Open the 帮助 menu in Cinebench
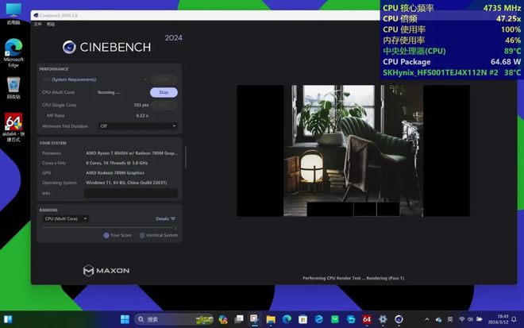 coord(51,24)
